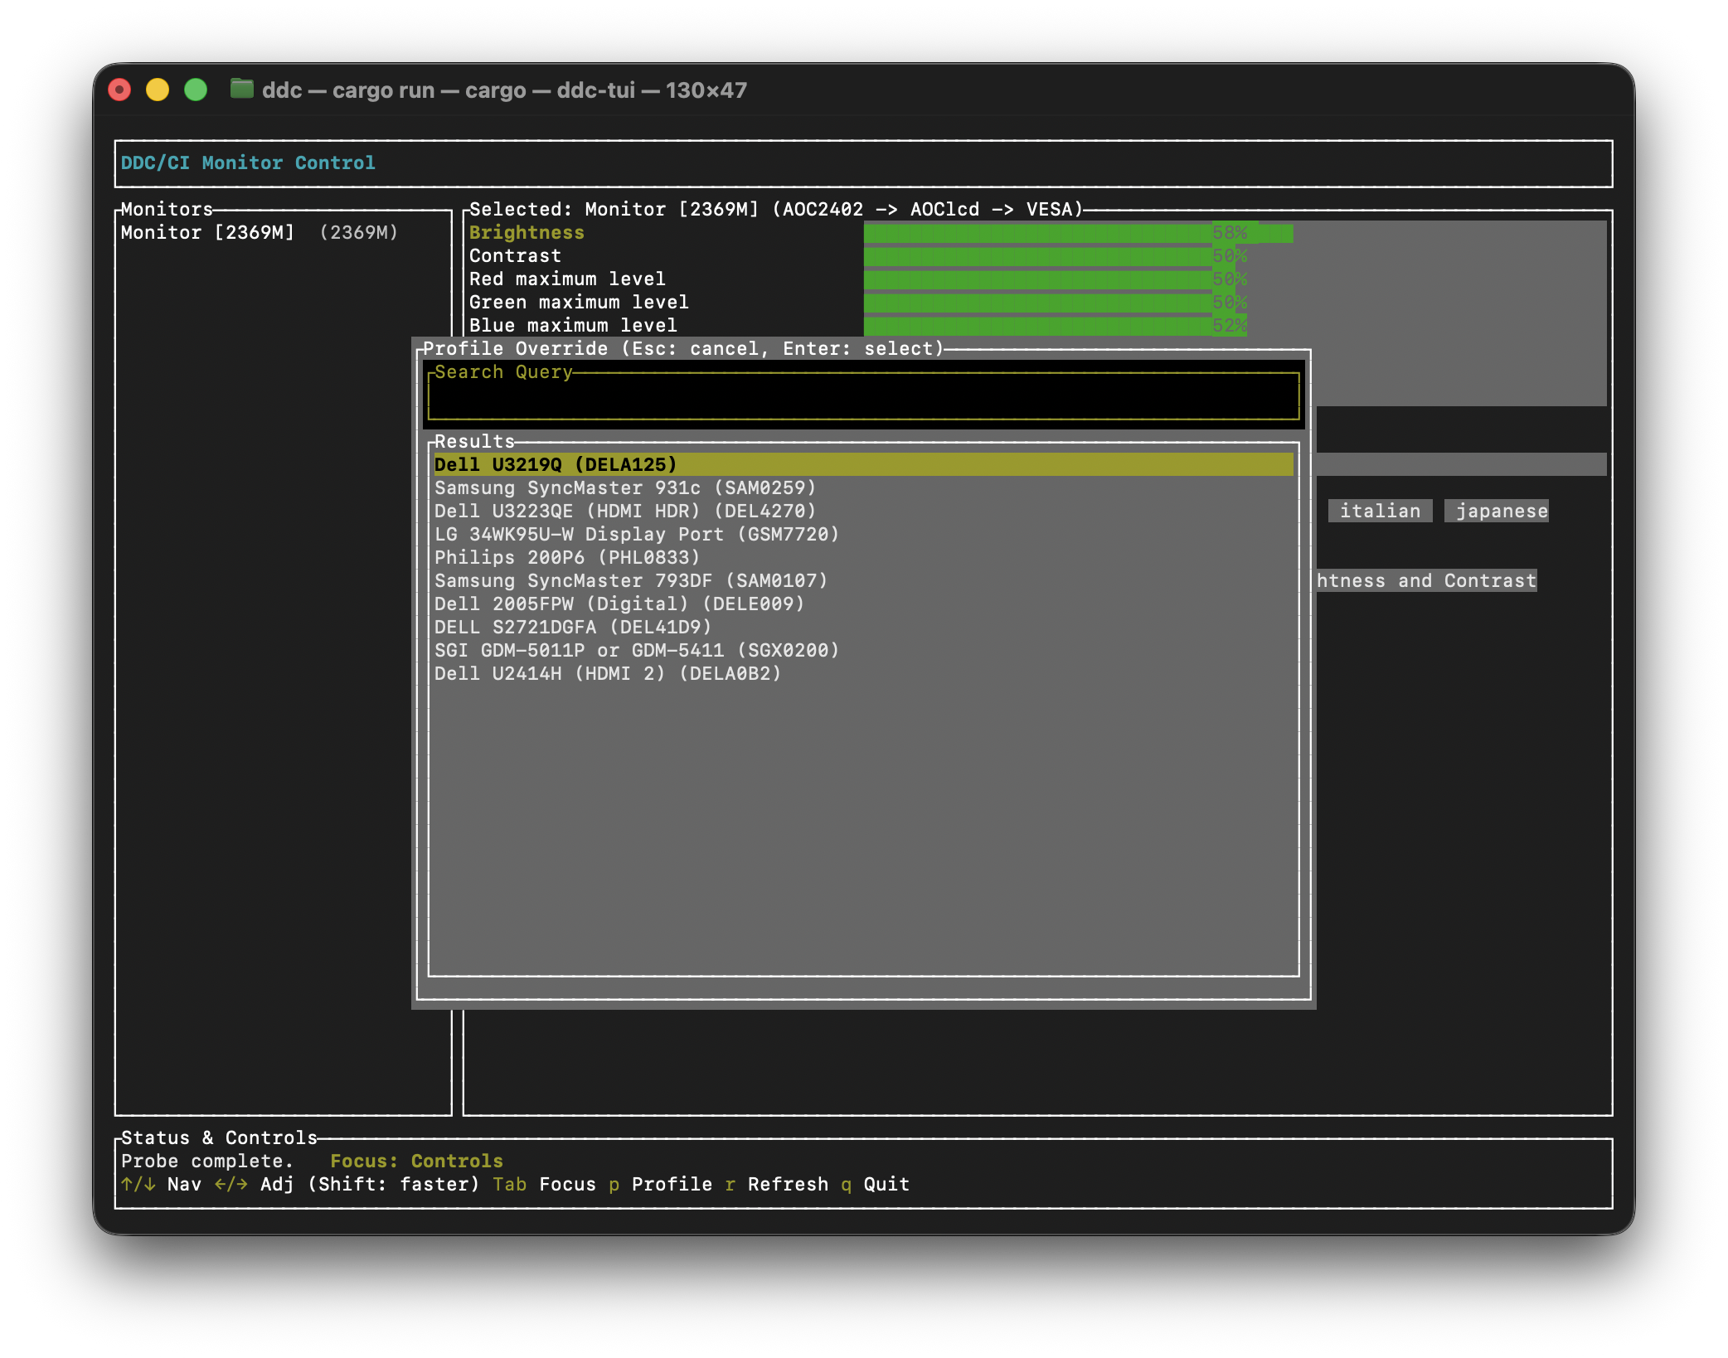
Task: Choose the japanese language option
Action: click(1497, 511)
